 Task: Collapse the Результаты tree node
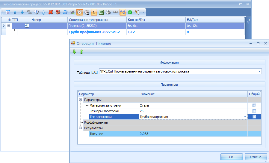click(x=80, y=128)
